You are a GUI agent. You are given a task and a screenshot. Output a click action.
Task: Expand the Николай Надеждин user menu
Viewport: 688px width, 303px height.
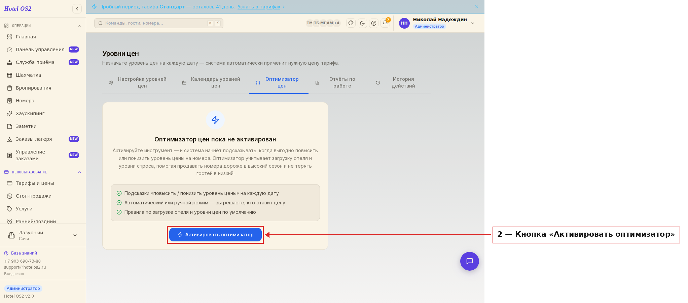click(x=437, y=23)
